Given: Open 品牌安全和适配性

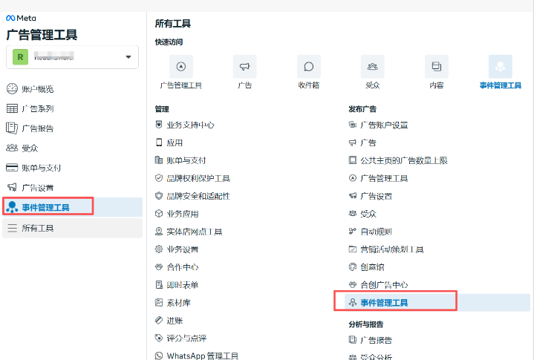Looking at the screenshot, I should 198,196.
